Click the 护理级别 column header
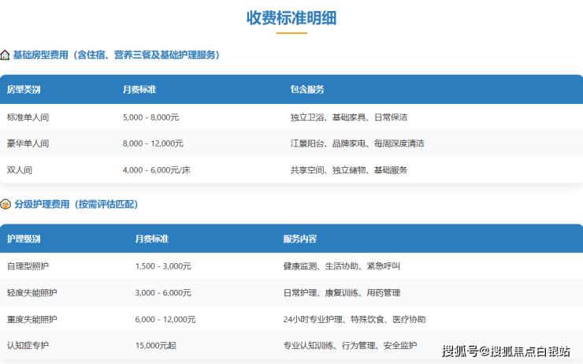The width and height of the screenshot is (583, 364). pos(23,239)
